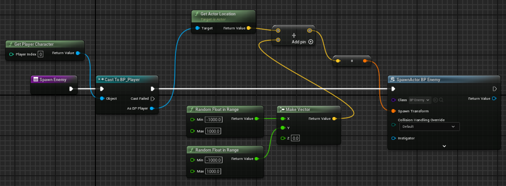
Task: Click the X pin on Make Vector
Action: point(283,118)
